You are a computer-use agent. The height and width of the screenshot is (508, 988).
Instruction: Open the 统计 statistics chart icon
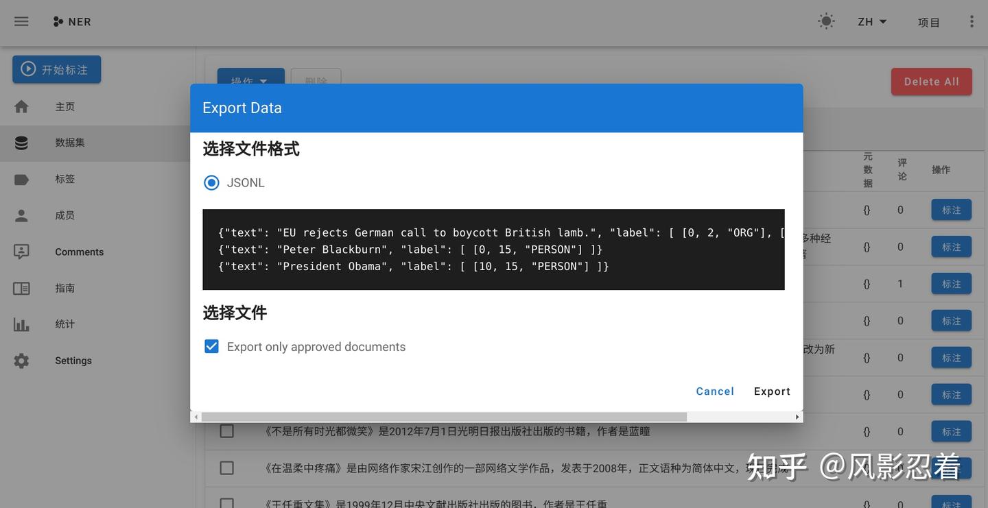point(21,324)
